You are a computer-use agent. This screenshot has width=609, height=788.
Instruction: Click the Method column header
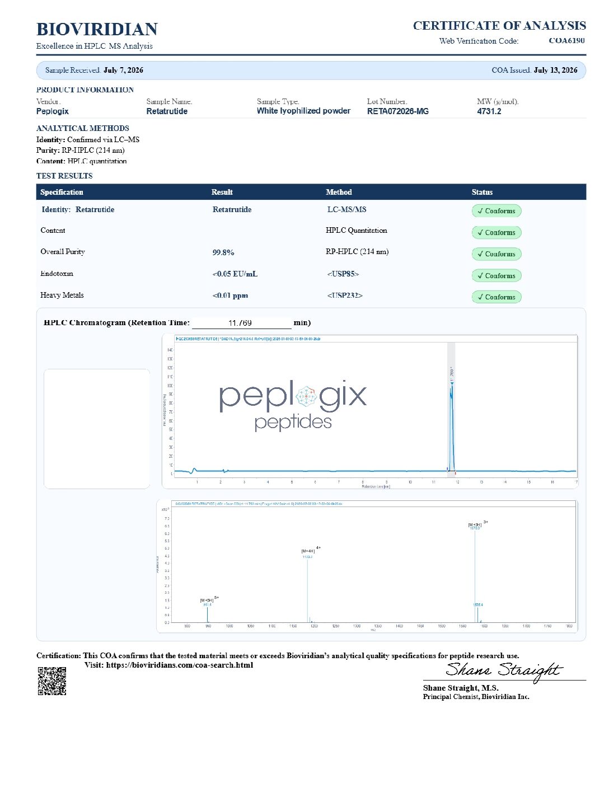coord(339,192)
